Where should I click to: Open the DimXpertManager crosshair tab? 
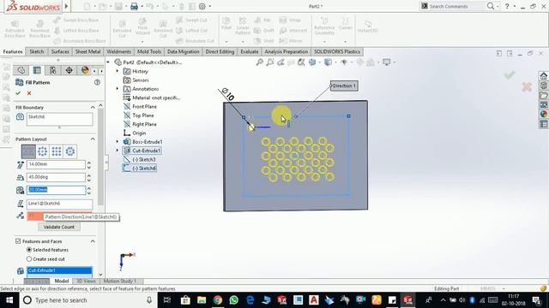(x=69, y=70)
